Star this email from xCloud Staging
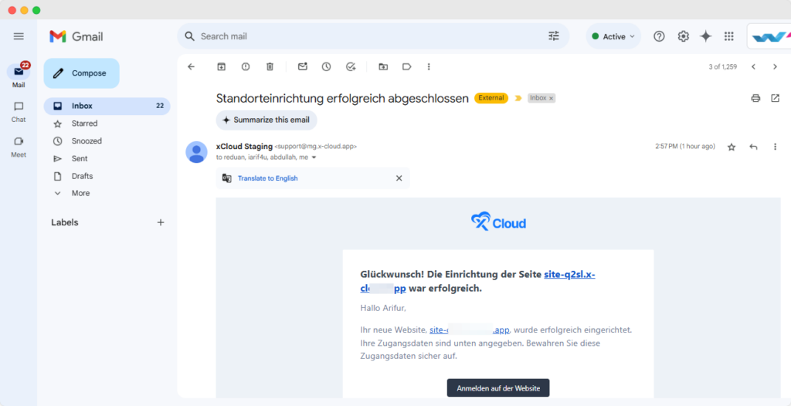Image resolution: width=791 pixels, height=406 pixels. 732,147
